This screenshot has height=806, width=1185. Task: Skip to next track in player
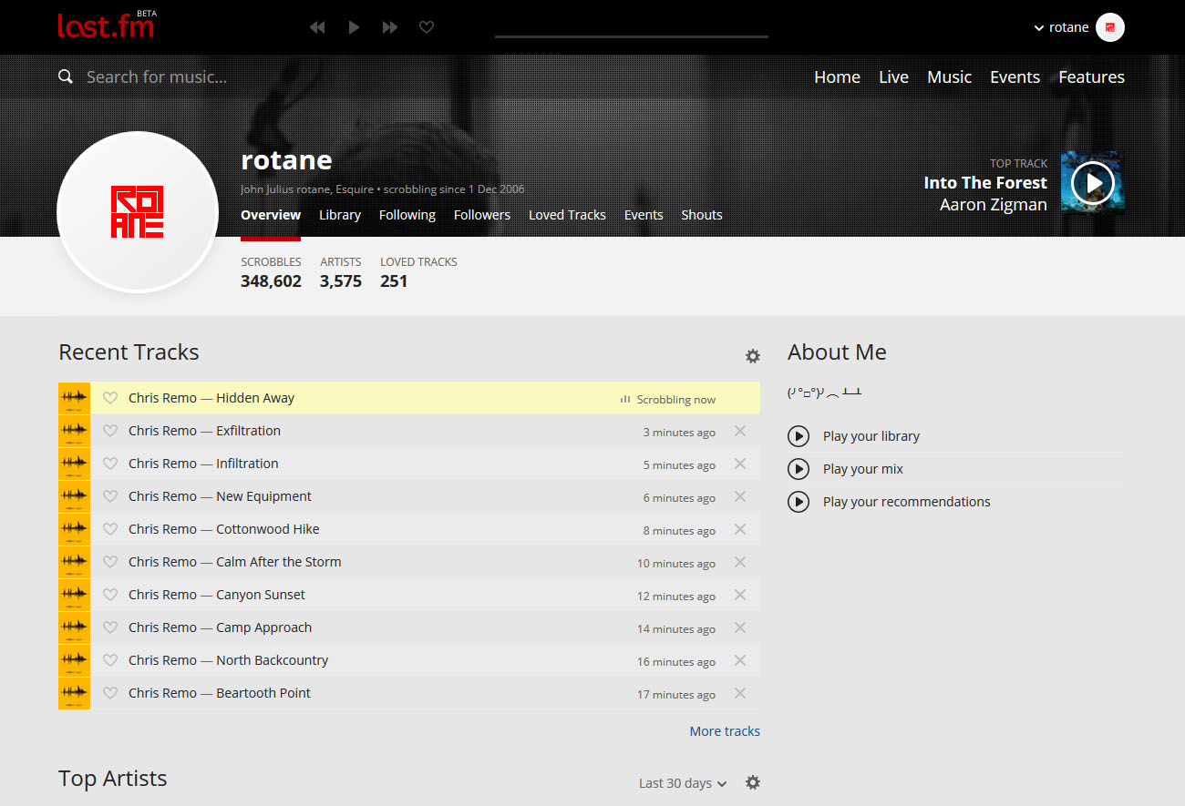pos(390,27)
